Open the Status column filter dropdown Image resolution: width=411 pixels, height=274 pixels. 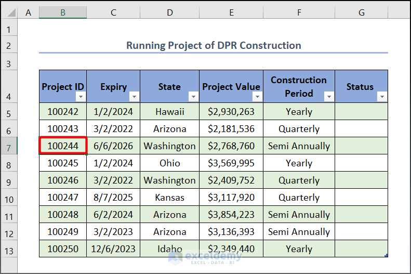click(381, 97)
